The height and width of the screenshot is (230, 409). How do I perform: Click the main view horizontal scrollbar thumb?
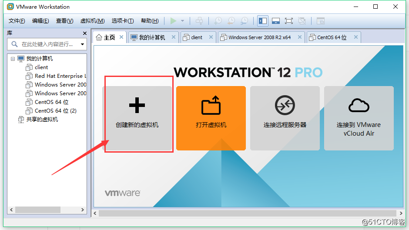click(x=248, y=213)
